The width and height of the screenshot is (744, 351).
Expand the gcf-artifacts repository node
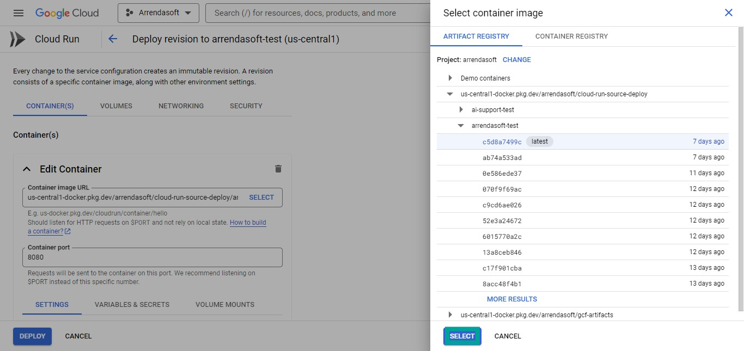tap(450, 315)
